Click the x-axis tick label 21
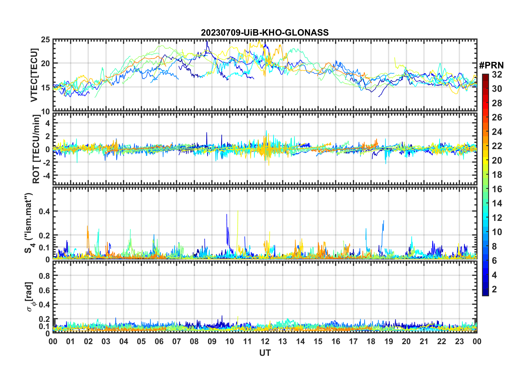 click(x=424, y=341)
